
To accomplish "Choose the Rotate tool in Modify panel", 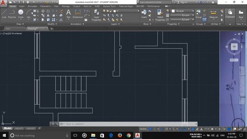I will (x=48, y=11).
